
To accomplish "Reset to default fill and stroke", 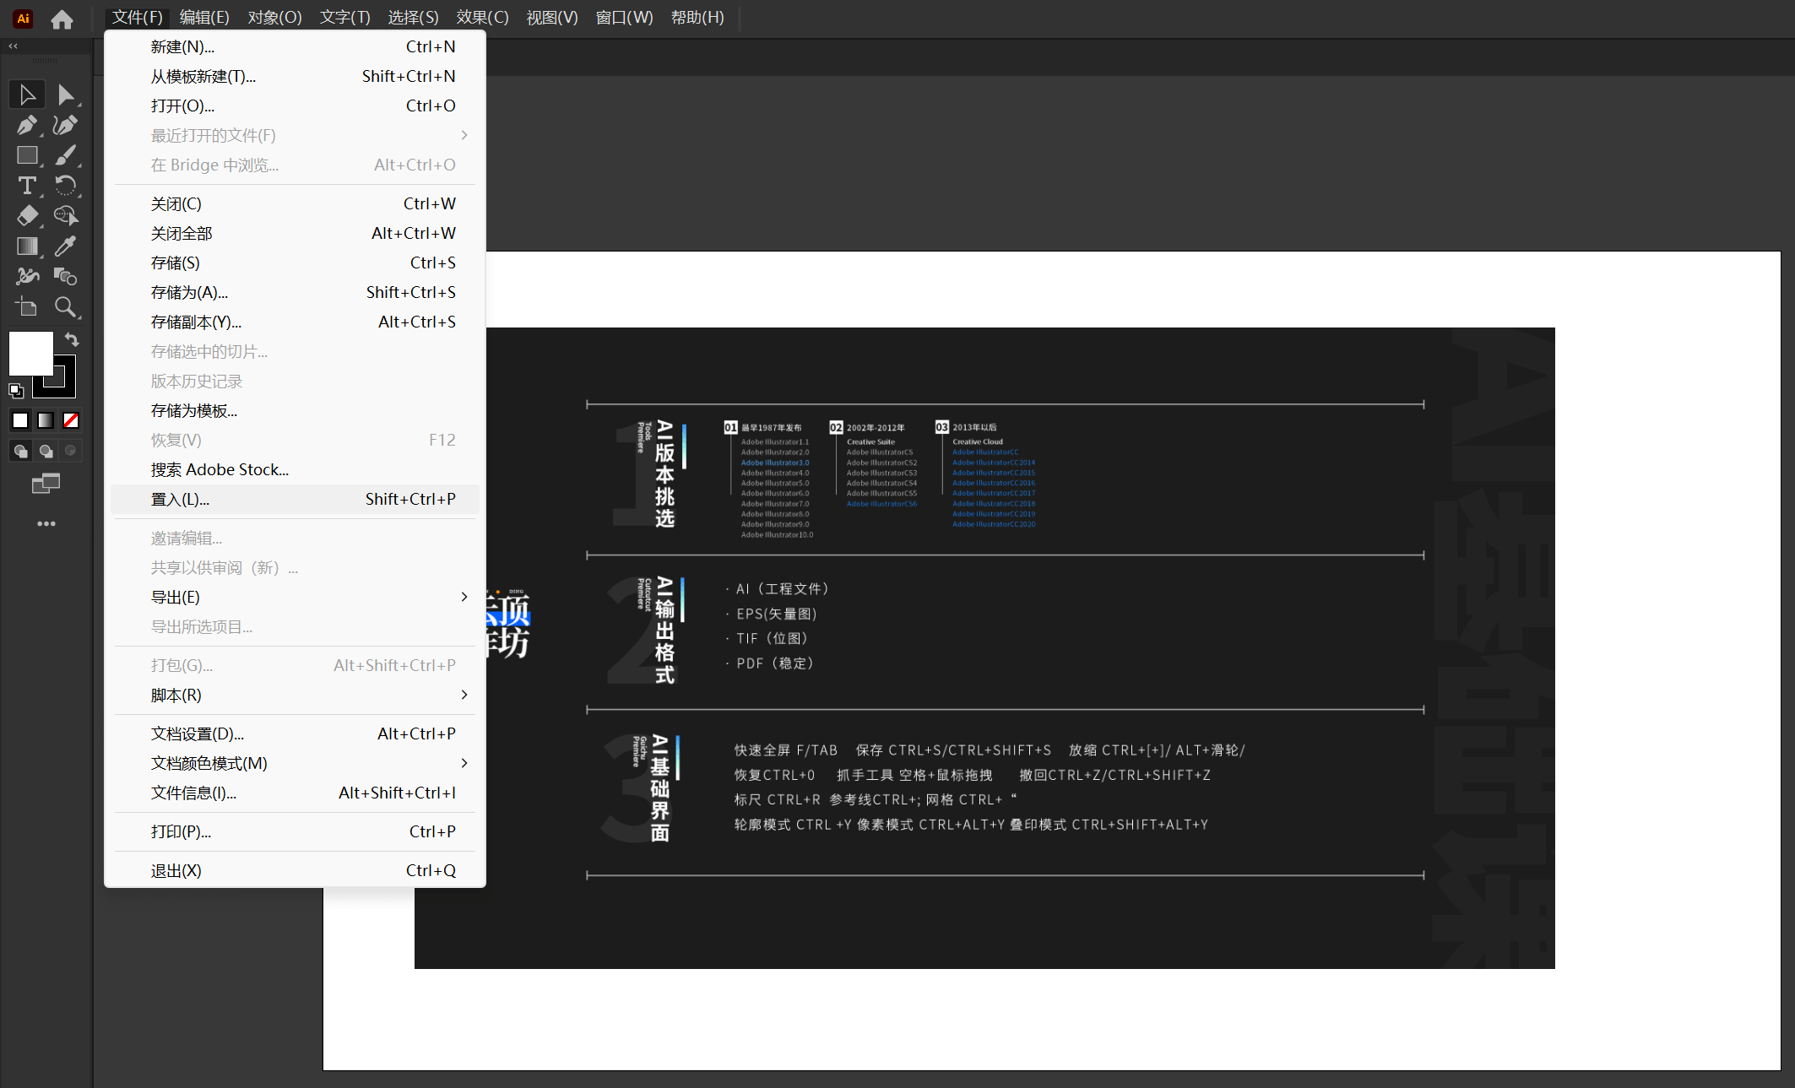I will (x=16, y=390).
